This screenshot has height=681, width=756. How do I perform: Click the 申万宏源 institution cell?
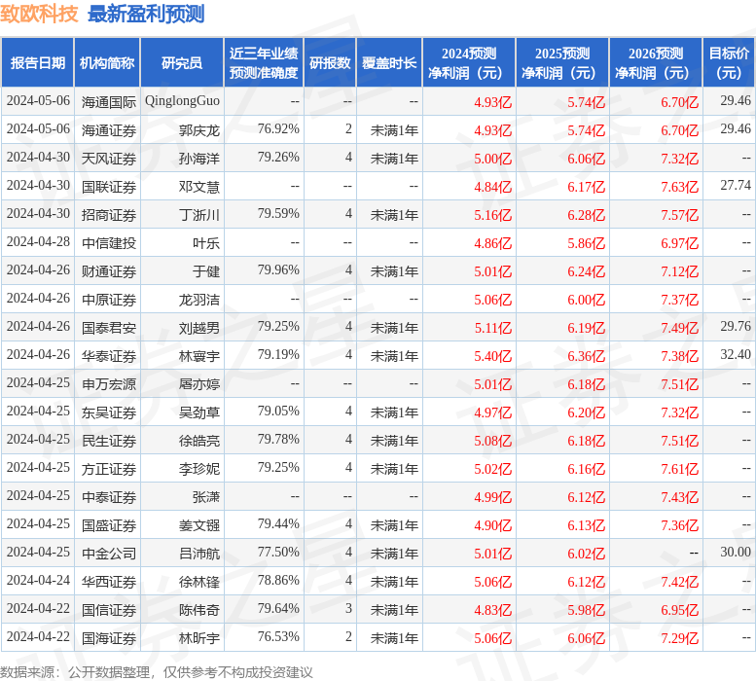(x=108, y=383)
